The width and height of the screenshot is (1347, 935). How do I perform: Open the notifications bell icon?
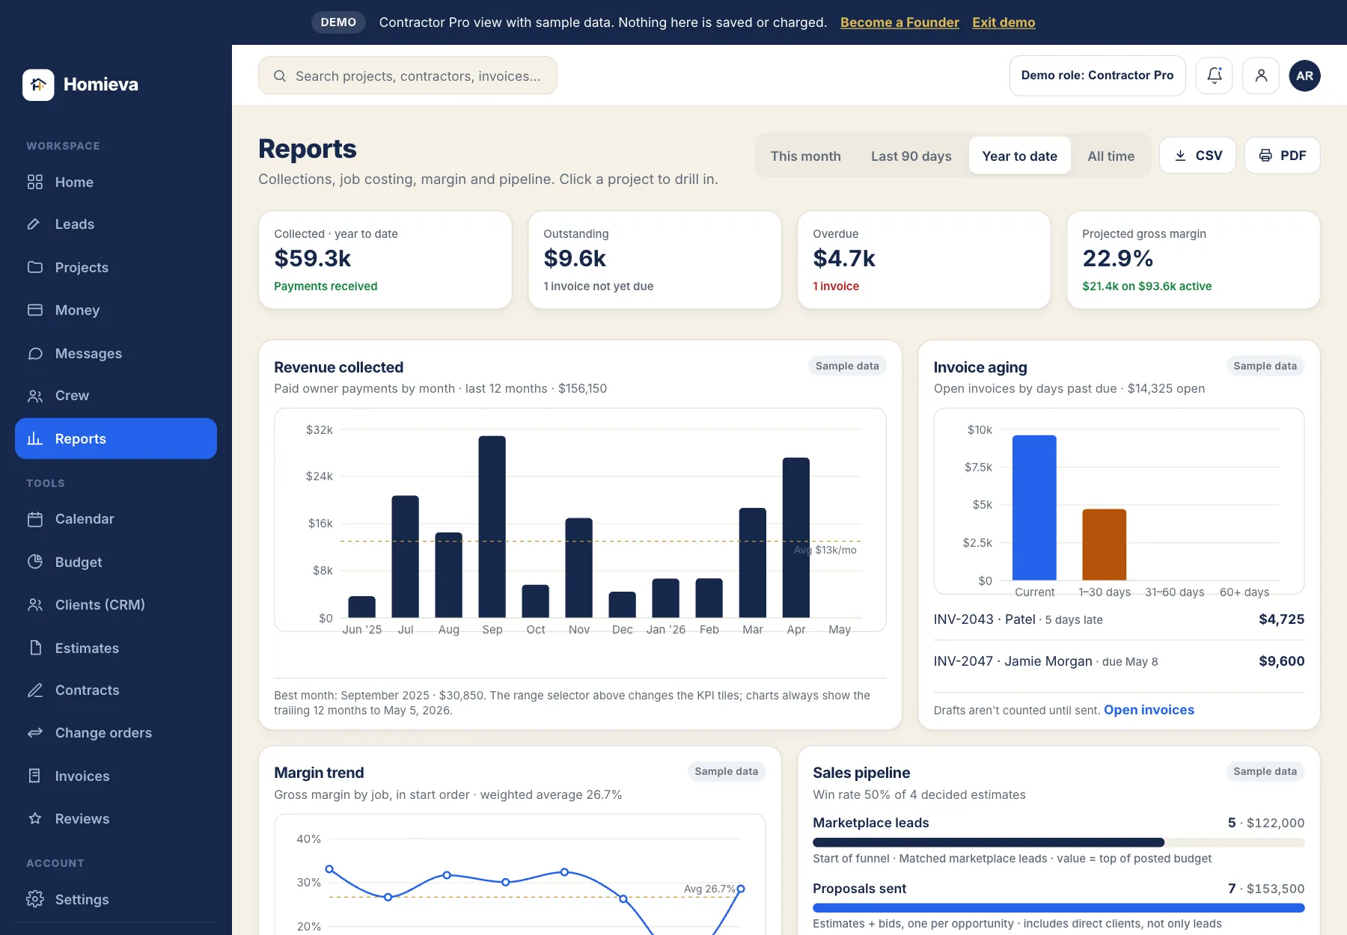(x=1214, y=76)
